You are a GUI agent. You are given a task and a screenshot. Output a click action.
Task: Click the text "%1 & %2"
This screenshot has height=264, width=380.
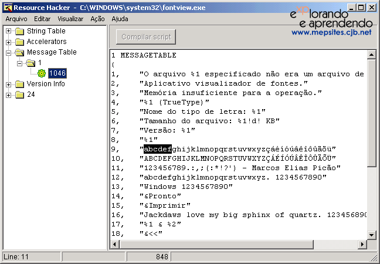pyautogui.click(x=160, y=224)
